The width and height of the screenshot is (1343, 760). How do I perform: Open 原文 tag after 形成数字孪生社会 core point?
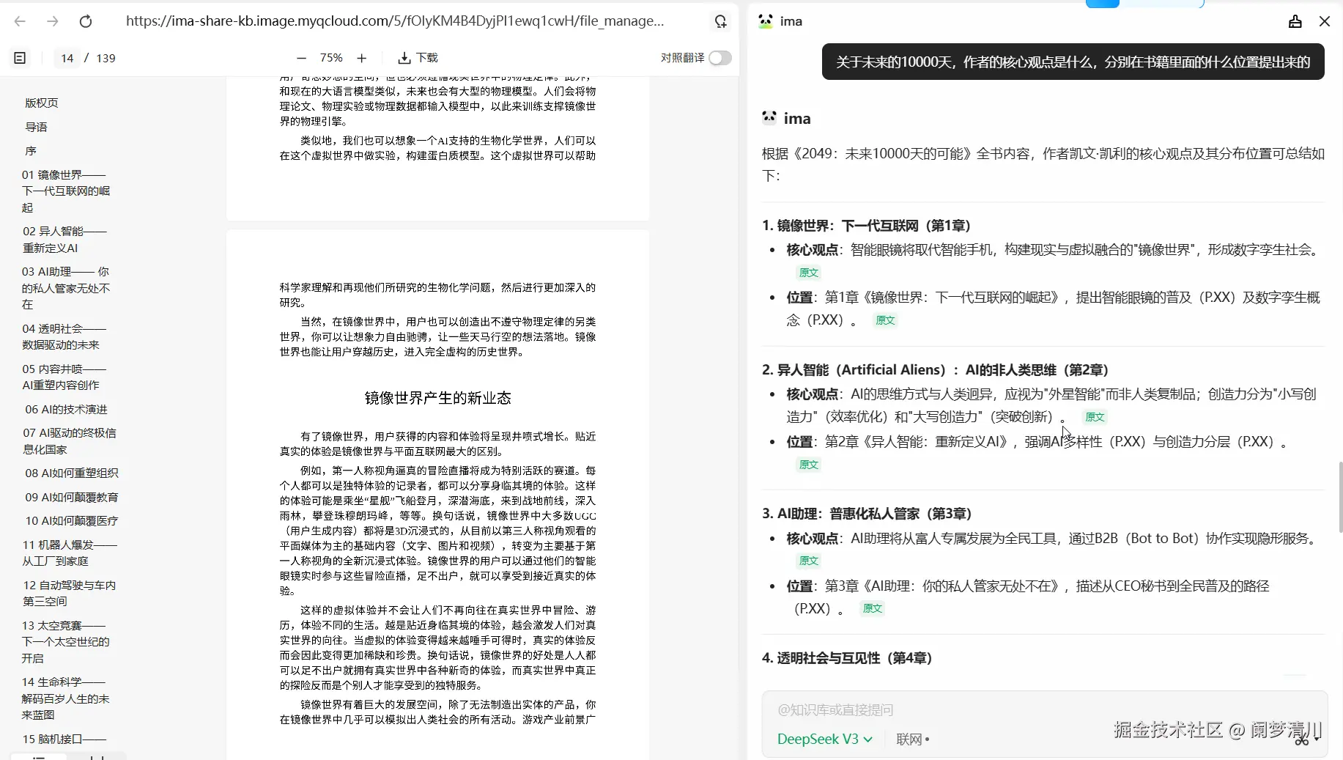(809, 273)
